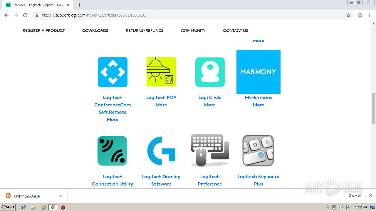Screen dimensions: 376x211
Task: Click the Logitech POP lamp icon
Action: coord(161,72)
